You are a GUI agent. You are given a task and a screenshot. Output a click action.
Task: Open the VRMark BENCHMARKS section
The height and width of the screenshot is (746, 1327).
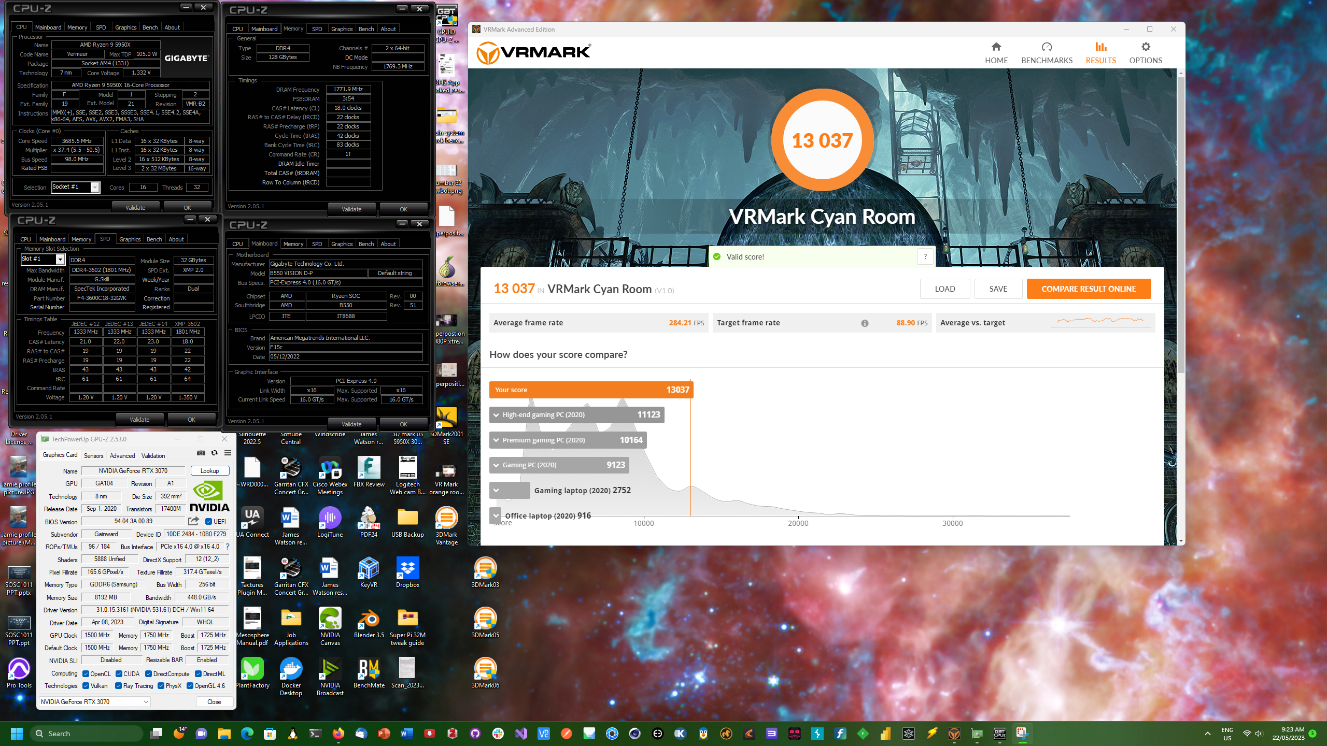tap(1047, 53)
